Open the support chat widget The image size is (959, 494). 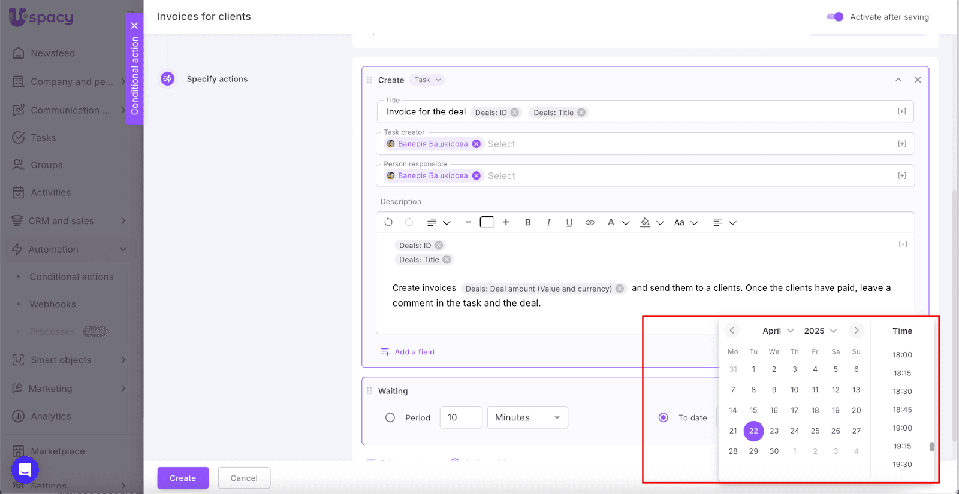coord(25,470)
